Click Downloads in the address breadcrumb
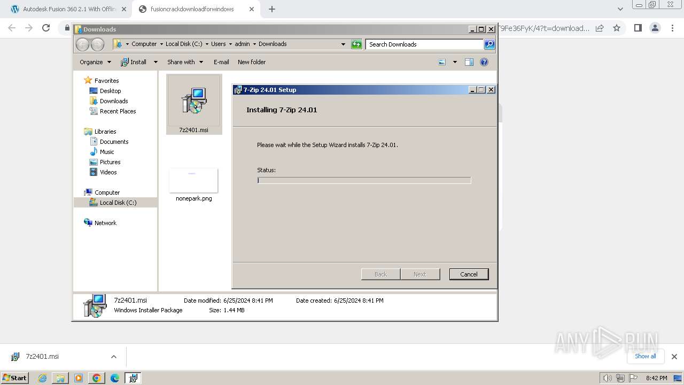Image resolution: width=684 pixels, height=385 pixels. (273, 44)
